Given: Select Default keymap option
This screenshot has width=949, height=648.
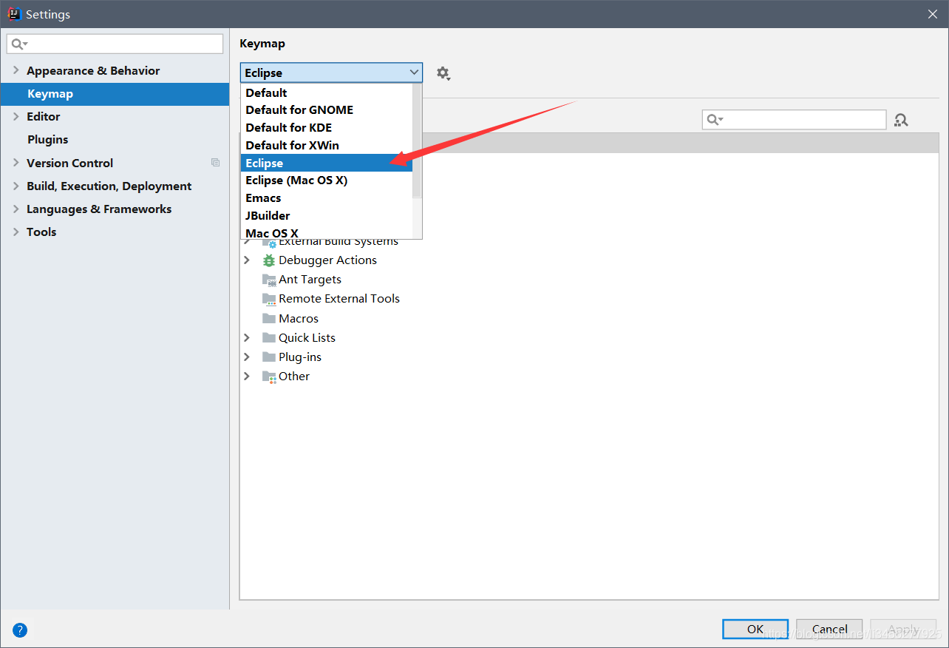Looking at the screenshot, I should 327,92.
